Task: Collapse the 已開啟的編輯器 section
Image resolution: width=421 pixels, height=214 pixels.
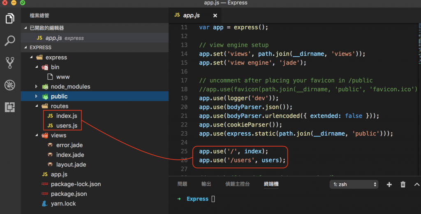Action: (25, 28)
